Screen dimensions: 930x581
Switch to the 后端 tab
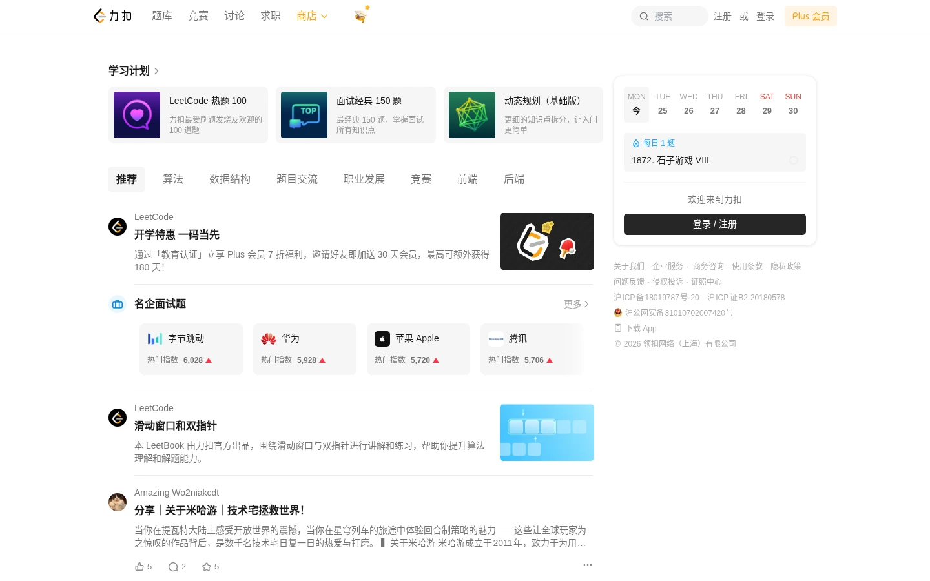tap(514, 179)
